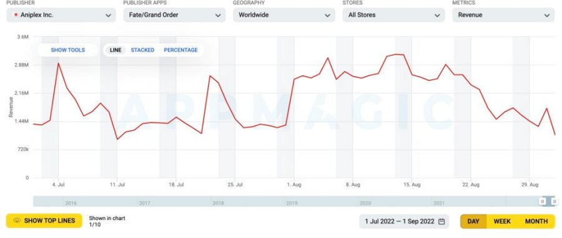Click the Japan flag icon next to Aniplex
The image size is (562, 238).
pyautogui.click(x=16, y=15)
